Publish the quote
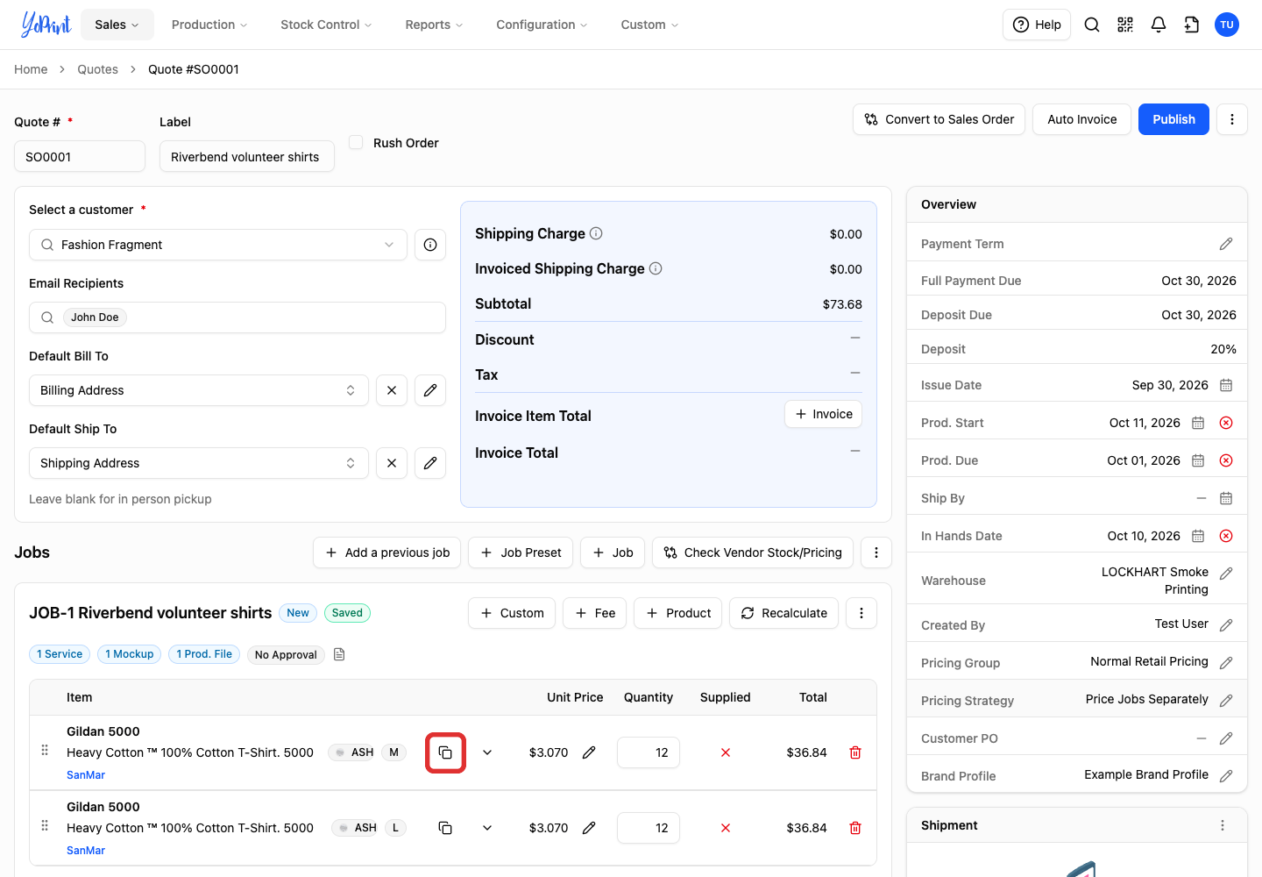The width and height of the screenshot is (1262, 877). click(1173, 119)
